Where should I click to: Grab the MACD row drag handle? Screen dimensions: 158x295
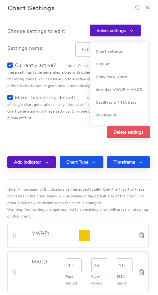[14, 272]
